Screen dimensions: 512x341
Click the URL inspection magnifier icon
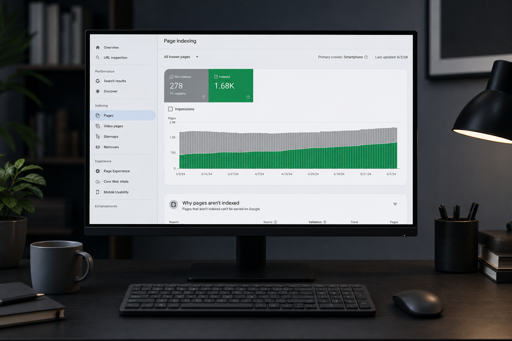tap(98, 58)
